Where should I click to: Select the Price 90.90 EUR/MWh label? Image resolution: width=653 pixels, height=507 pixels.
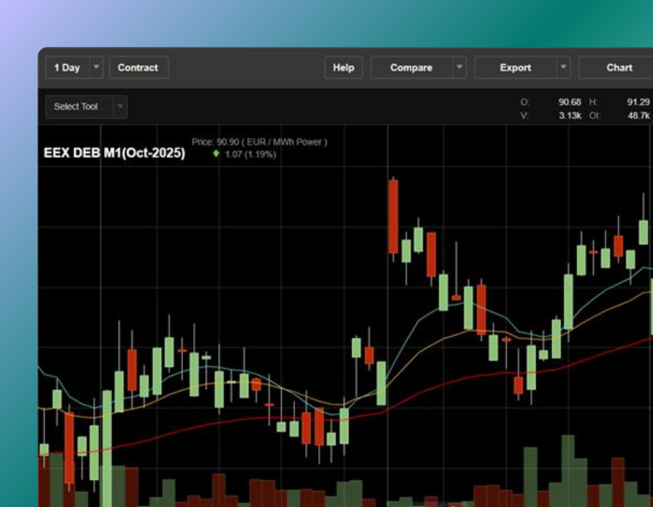259,142
